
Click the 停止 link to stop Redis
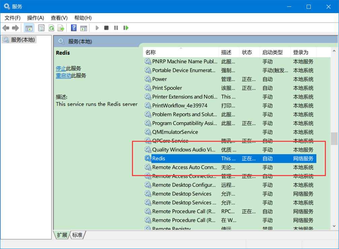[61, 69]
